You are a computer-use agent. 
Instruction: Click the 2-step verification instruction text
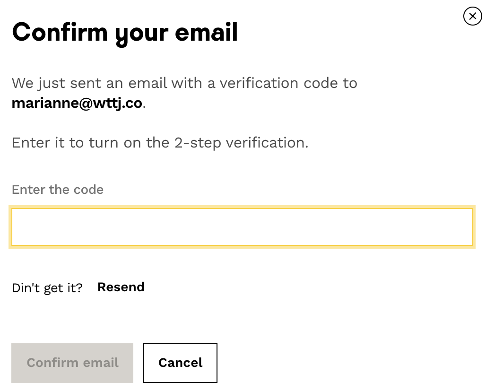click(160, 142)
